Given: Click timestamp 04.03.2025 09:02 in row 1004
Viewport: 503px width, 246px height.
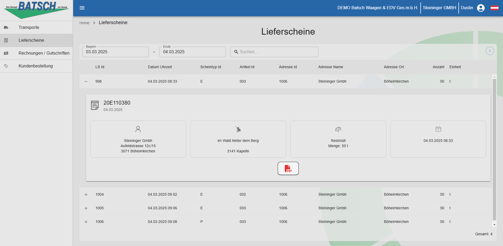Looking at the screenshot, I should click(162, 195).
